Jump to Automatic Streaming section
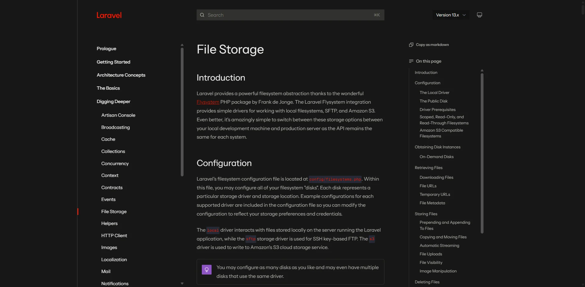Image resolution: width=585 pixels, height=287 pixels. [439, 246]
